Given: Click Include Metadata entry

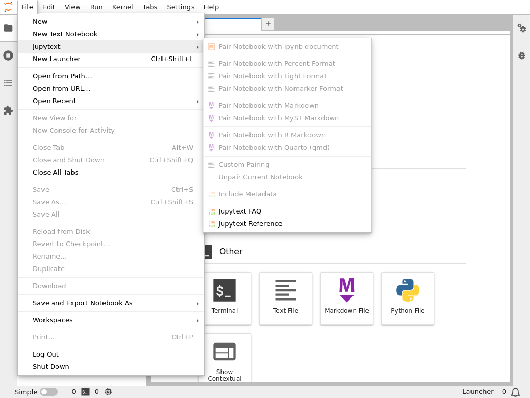Looking at the screenshot, I should click(287, 194).
